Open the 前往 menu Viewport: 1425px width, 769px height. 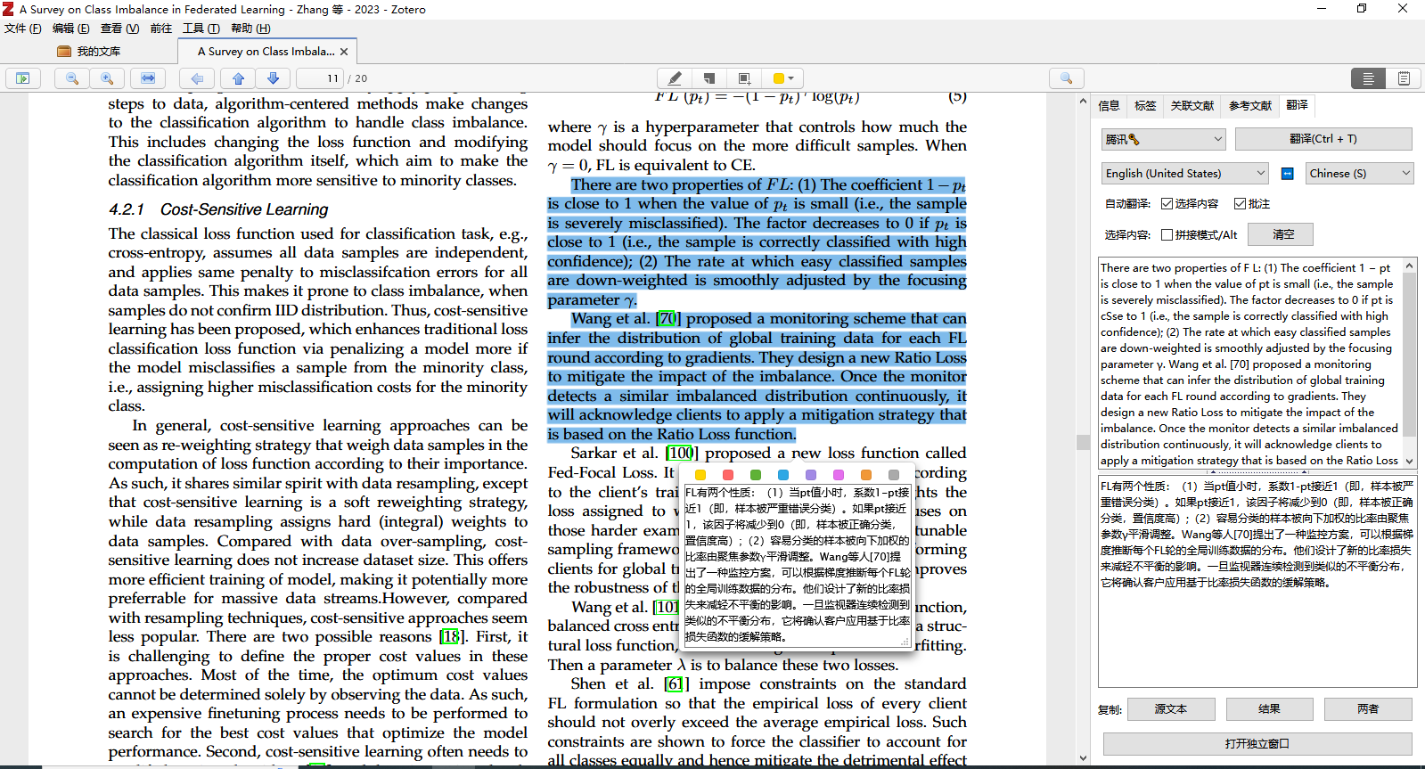coord(161,29)
